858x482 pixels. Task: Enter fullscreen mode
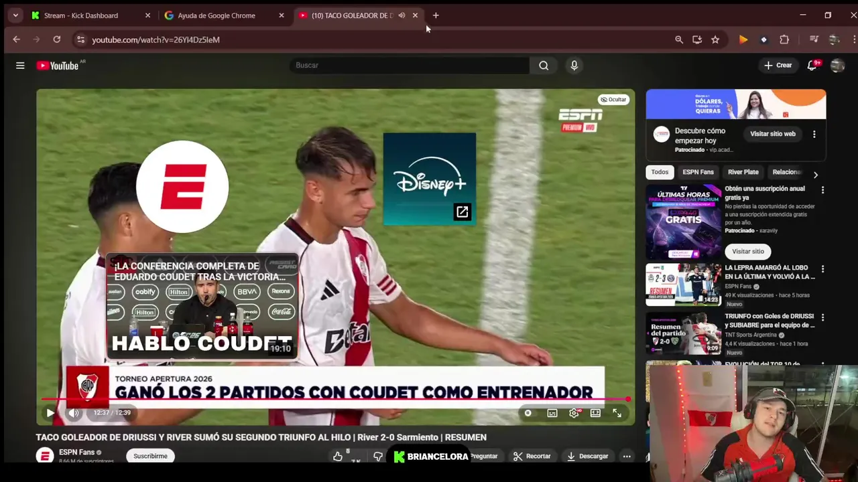(x=617, y=413)
